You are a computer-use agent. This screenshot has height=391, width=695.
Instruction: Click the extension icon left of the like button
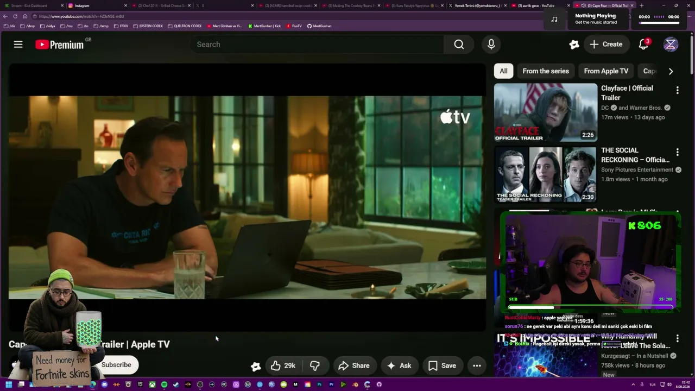[x=256, y=366]
